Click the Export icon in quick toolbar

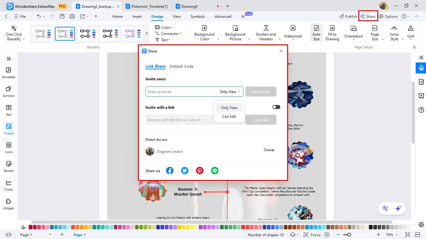click(82, 16)
